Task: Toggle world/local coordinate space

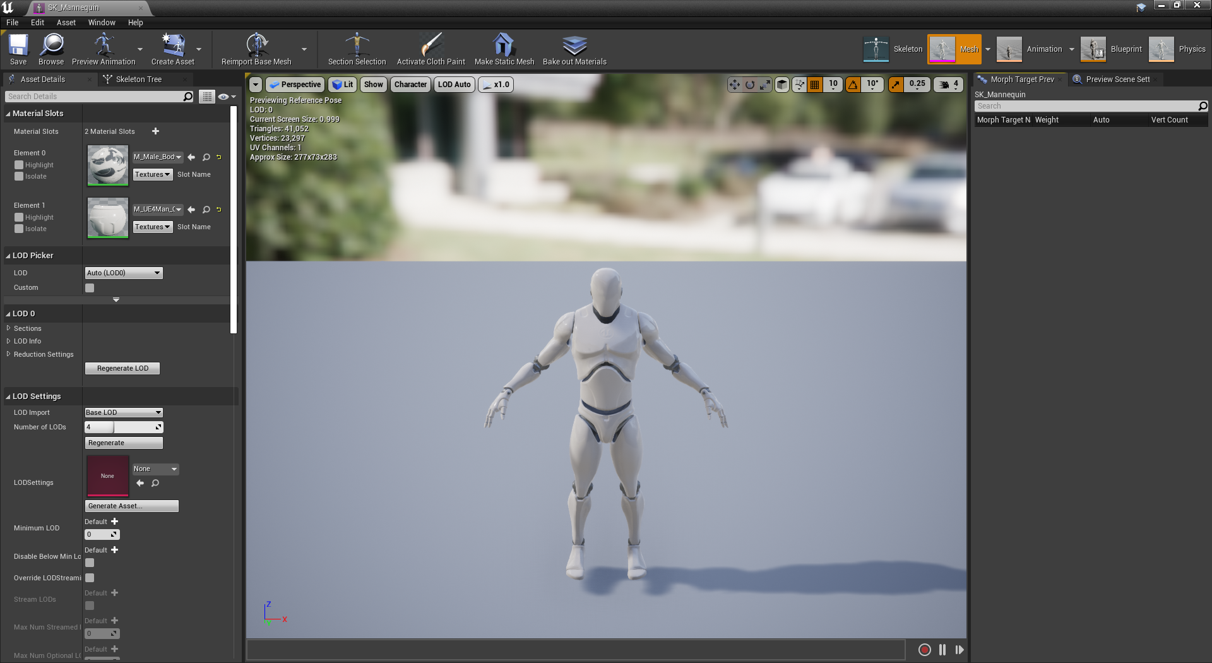Action: pyautogui.click(x=782, y=85)
